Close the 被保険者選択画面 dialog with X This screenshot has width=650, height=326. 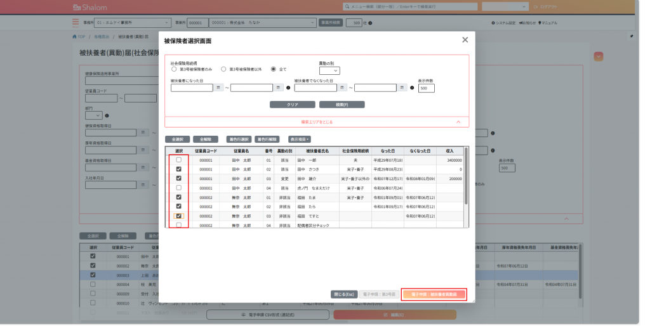(465, 40)
